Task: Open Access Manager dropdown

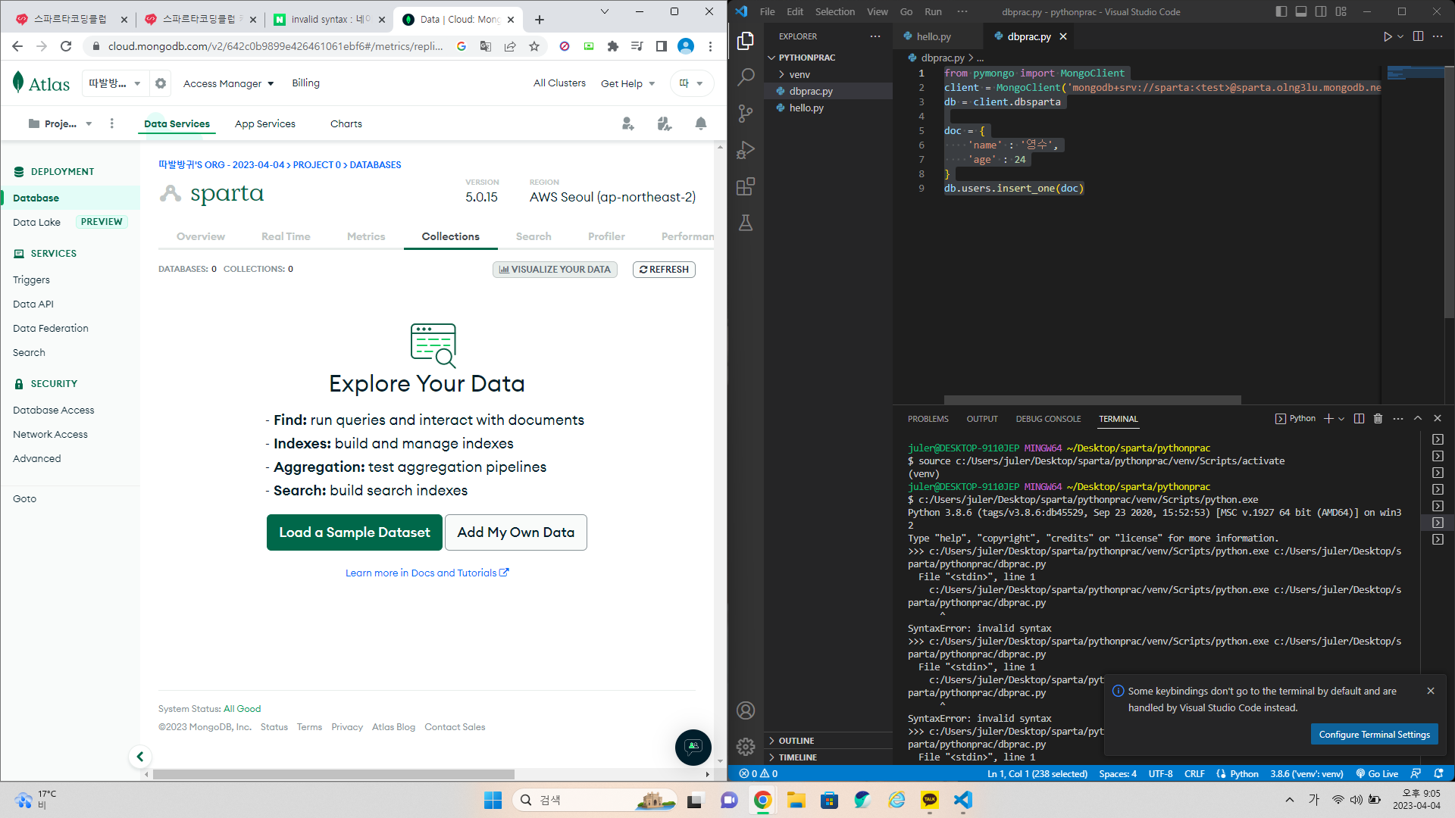Action: click(x=228, y=83)
